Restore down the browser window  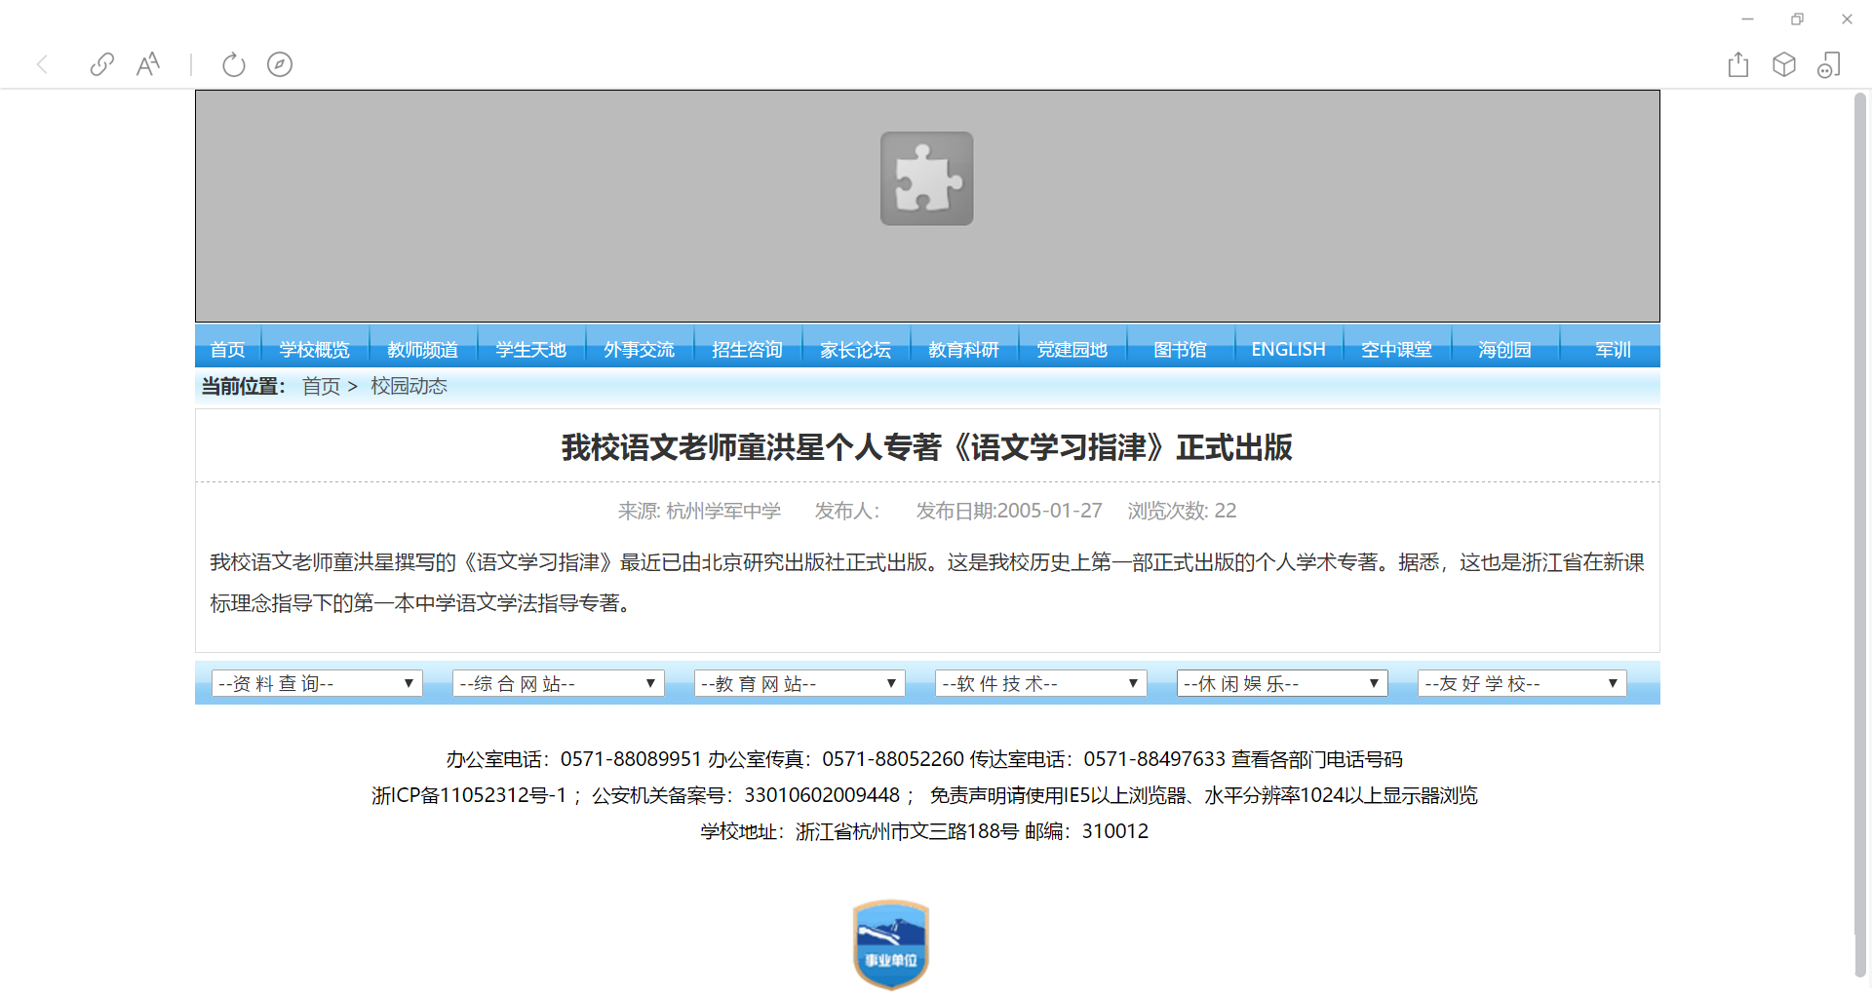tap(1797, 19)
